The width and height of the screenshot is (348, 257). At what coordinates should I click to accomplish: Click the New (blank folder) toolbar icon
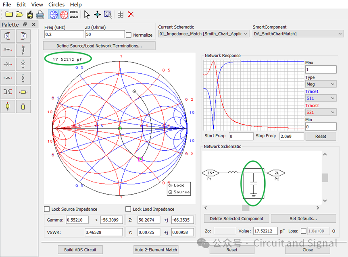9,15
